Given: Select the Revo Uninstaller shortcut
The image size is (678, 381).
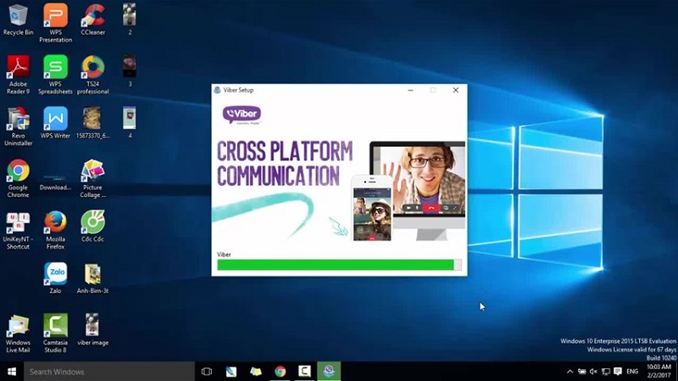Looking at the screenshot, I should coord(18,118).
